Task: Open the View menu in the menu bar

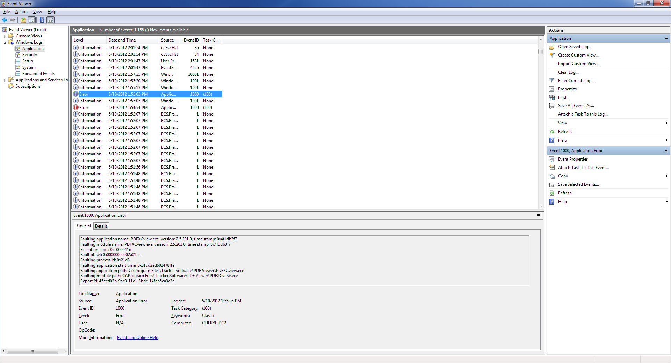Action: [x=37, y=12]
